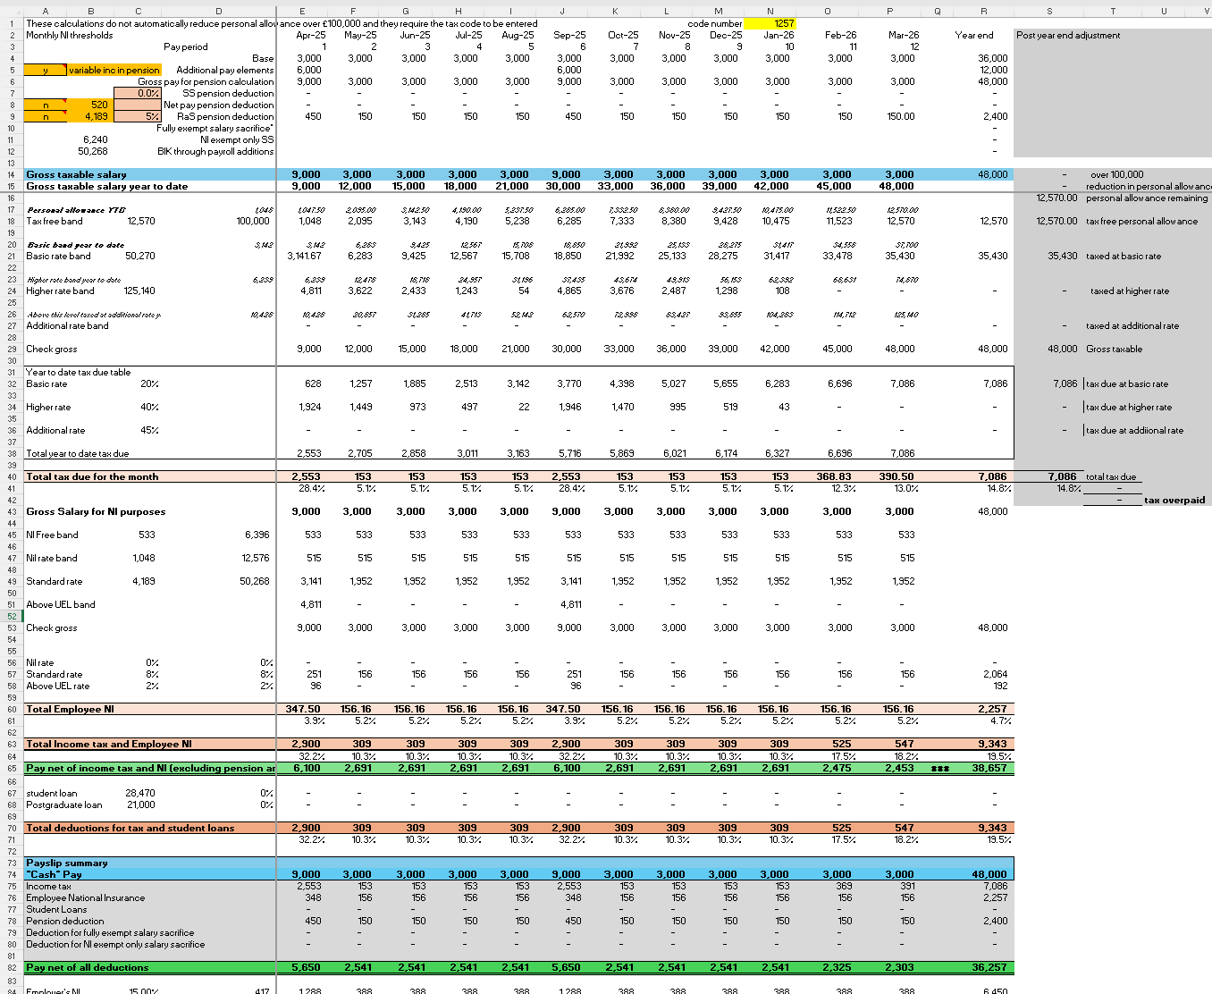Select row header 60
Viewport: 1212px width, 994px height.
coord(12,709)
